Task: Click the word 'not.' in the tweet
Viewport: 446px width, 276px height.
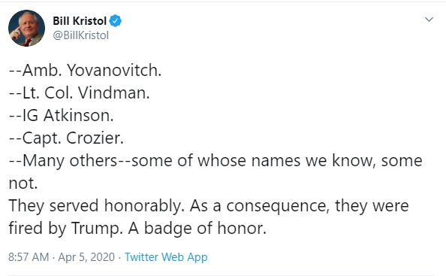Action: [23, 183]
